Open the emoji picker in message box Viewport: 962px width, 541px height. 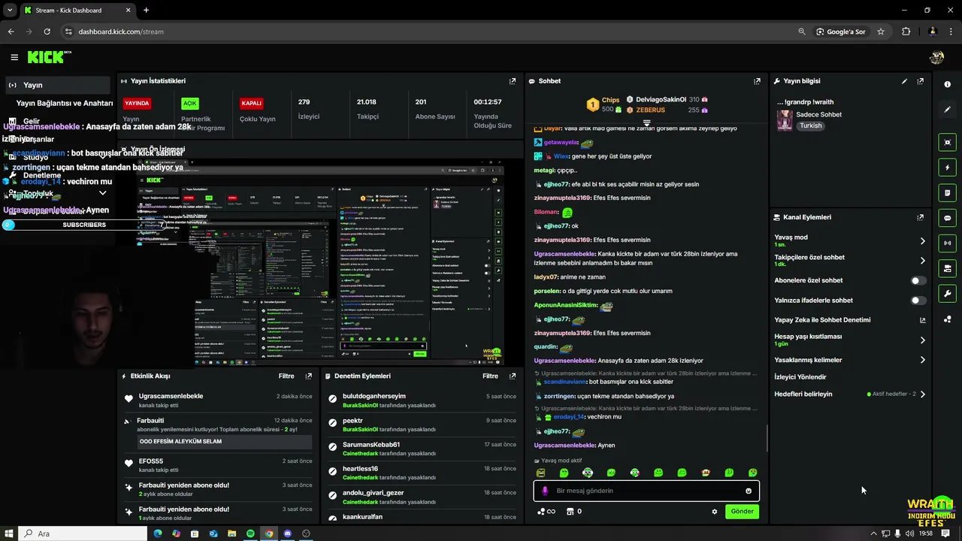[749, 491]
